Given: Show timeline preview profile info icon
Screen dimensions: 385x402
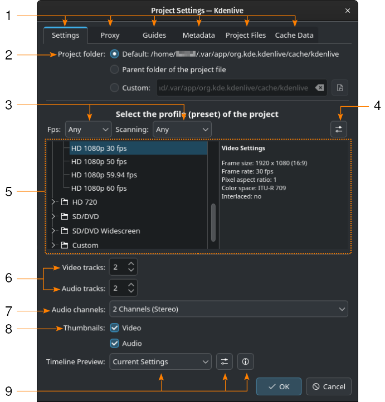Looking at the screenshot, I should (246, 361).
